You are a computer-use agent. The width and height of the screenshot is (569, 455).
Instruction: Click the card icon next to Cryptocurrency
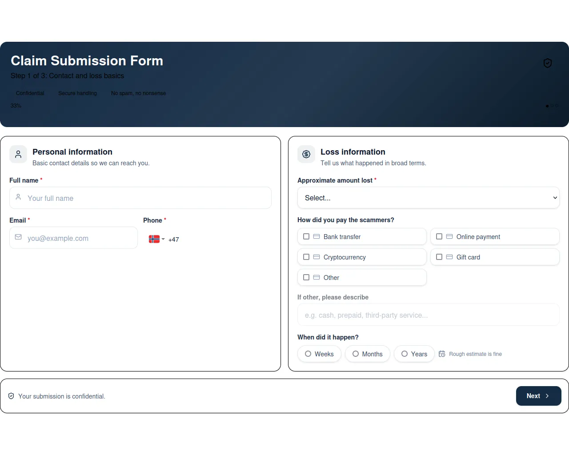[317, 257]
